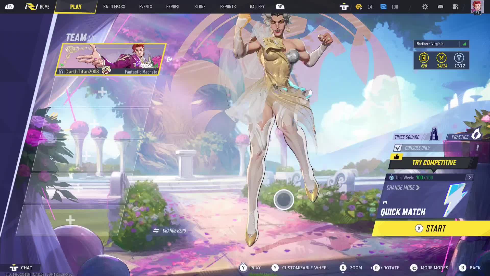Select the Quick Match mode card
The image size is (490, 276).
point(424,200)
